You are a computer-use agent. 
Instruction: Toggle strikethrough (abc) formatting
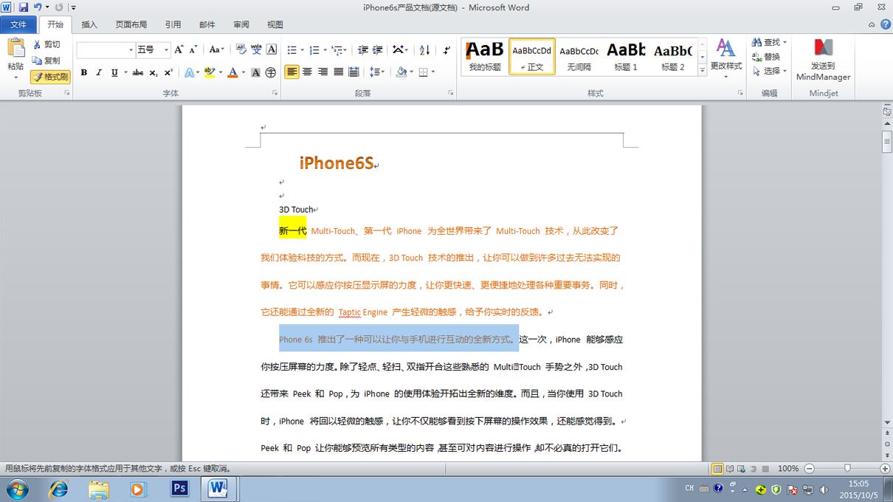click(x=138, y=72)
